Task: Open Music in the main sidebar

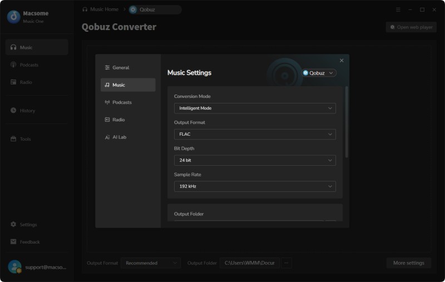Action: 37,47
